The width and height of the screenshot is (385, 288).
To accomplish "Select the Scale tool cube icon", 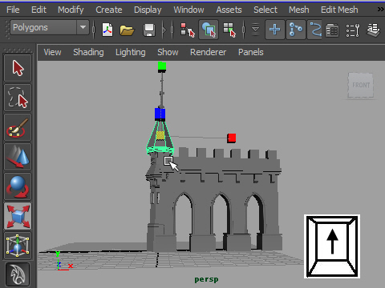I will tap(18, 216).
